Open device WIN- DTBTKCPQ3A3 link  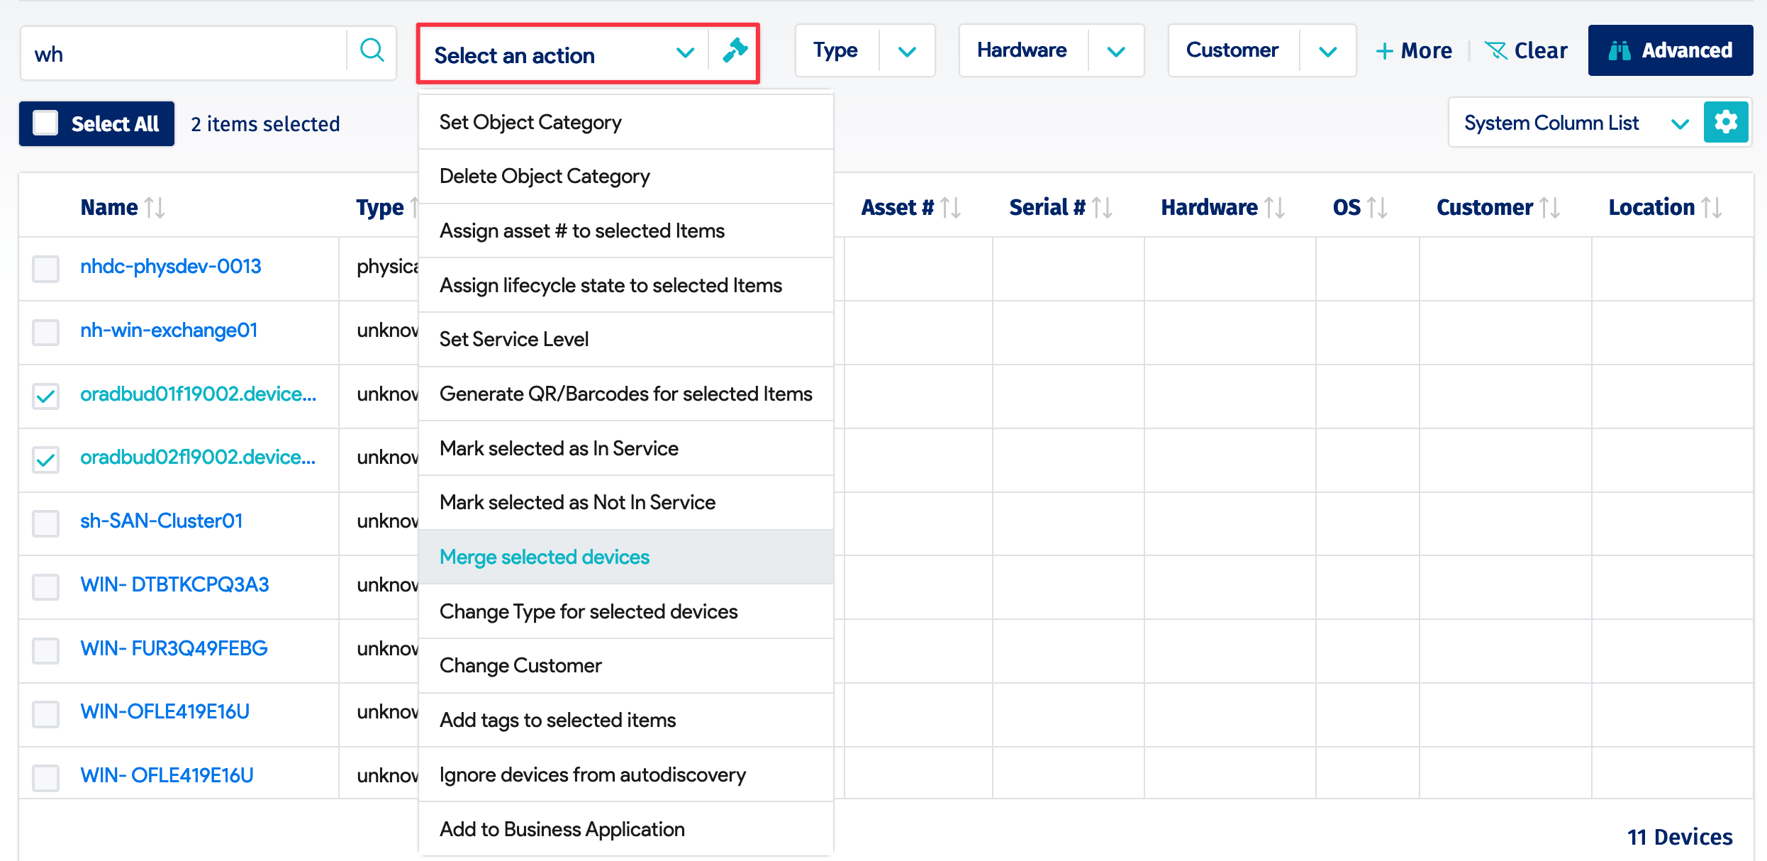(x=174, y=584)
